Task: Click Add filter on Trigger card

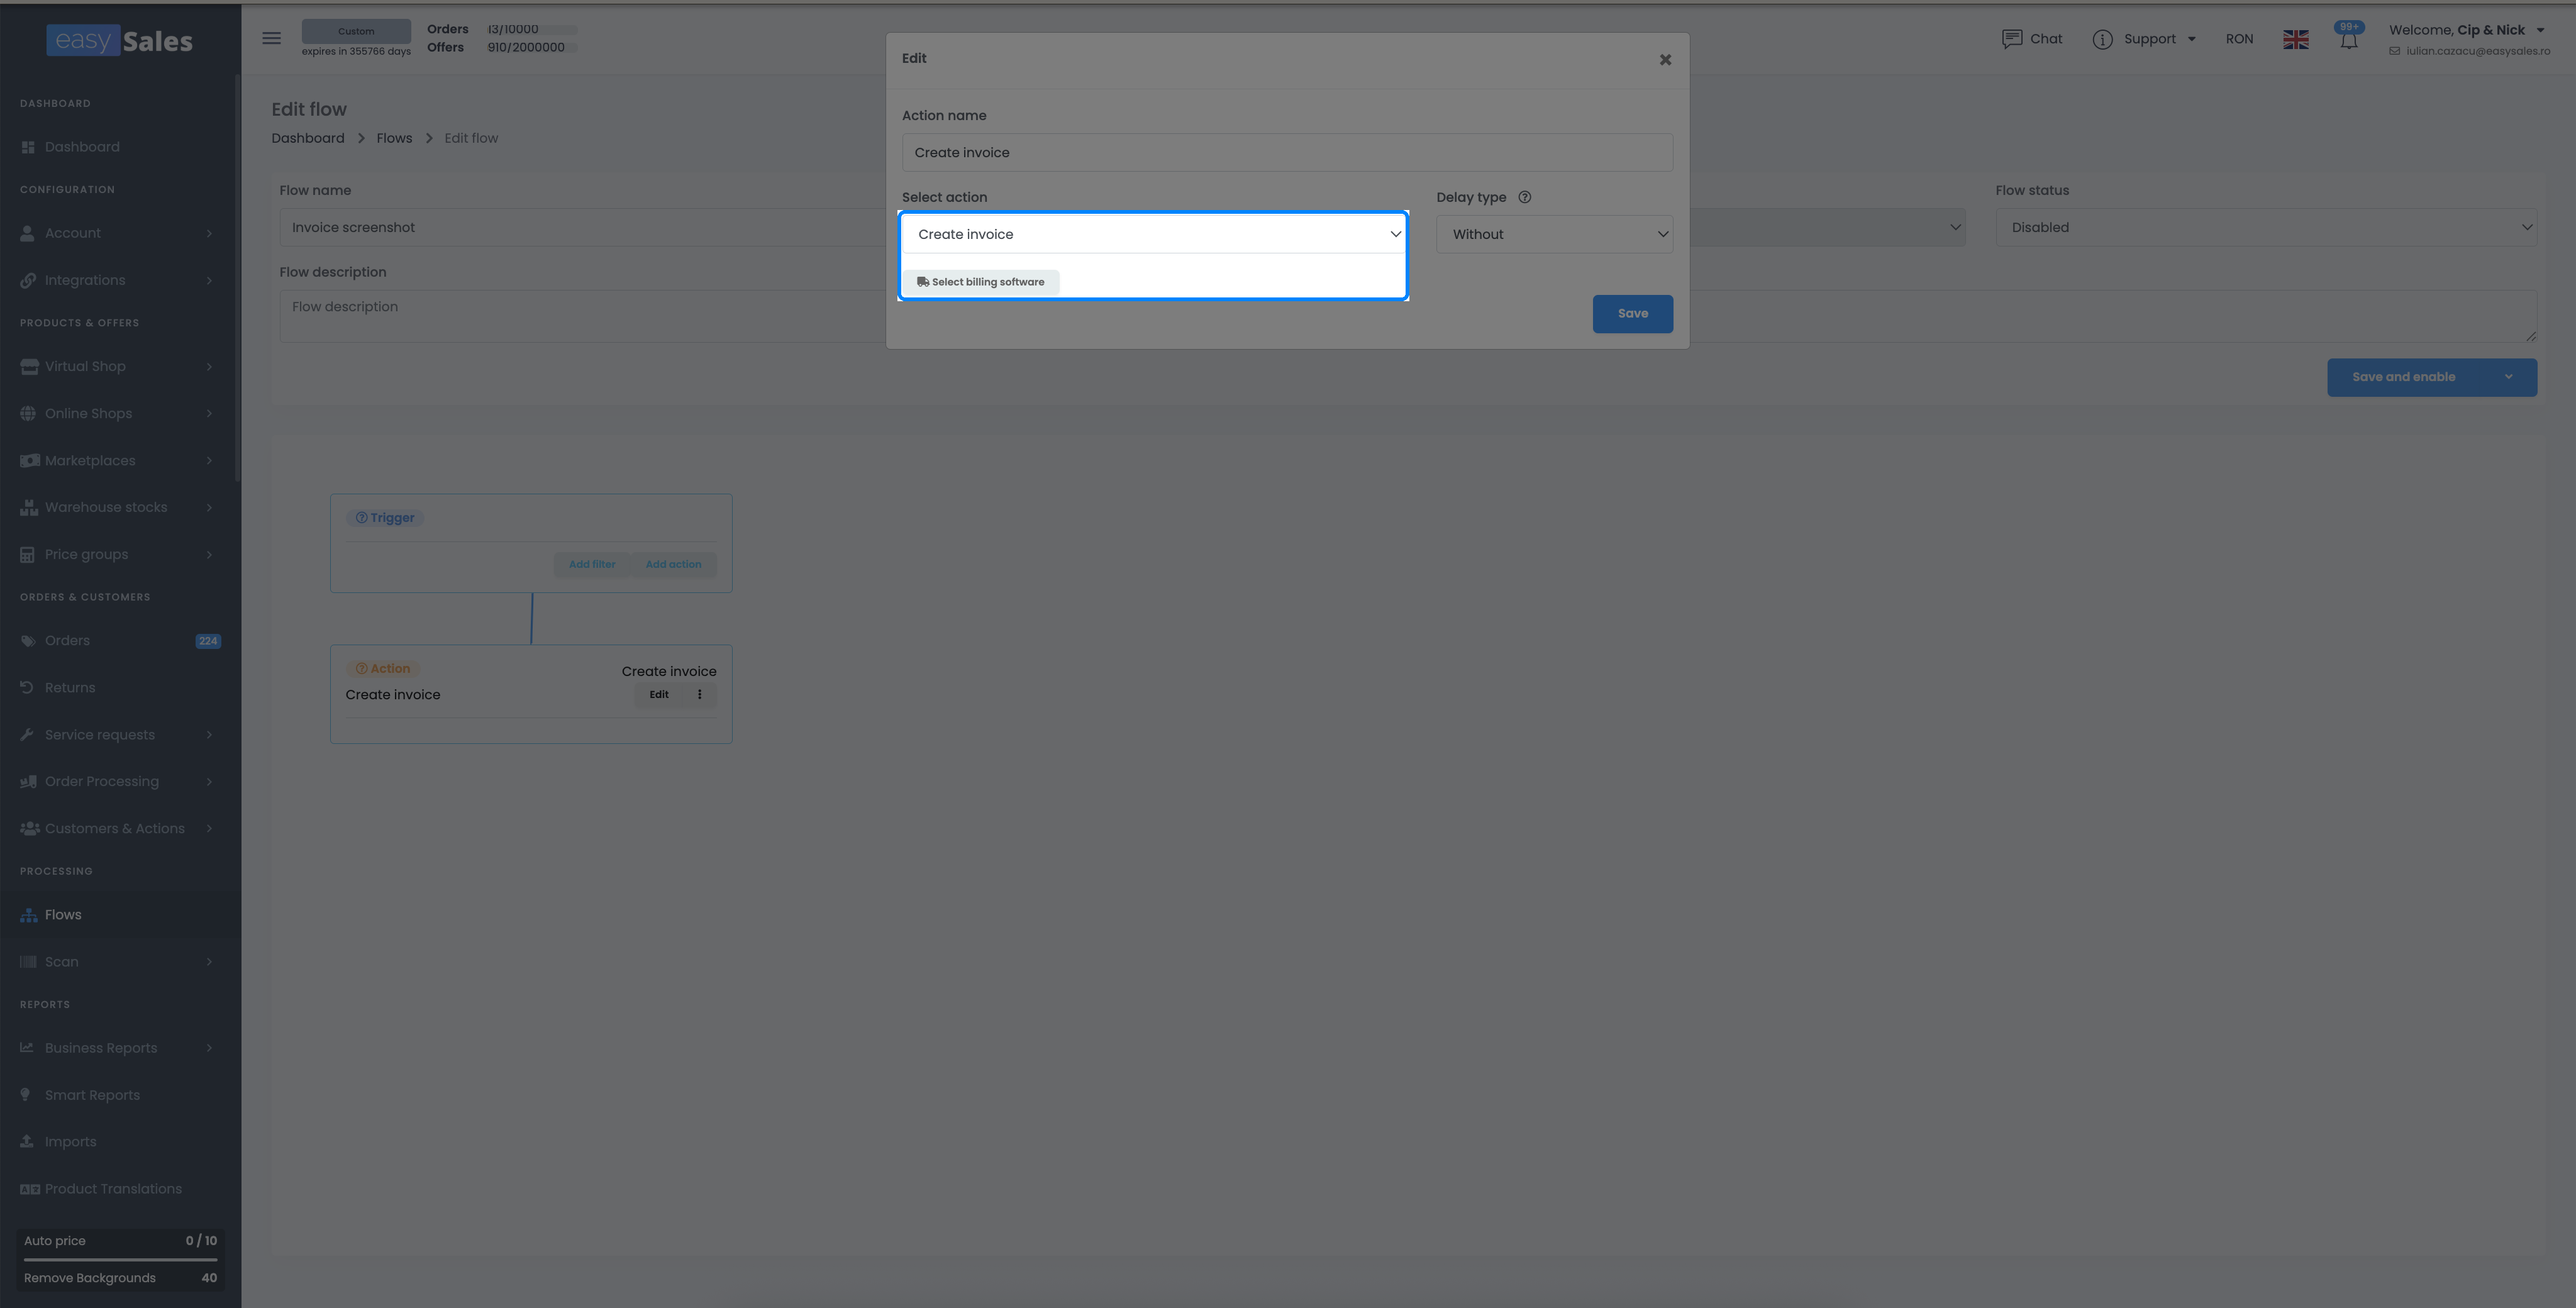Action: 592,564
